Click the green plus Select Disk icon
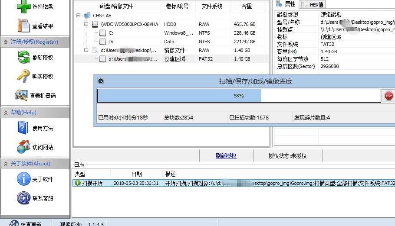The width and height of the screenshot is (395, 226). pos(23,6)
